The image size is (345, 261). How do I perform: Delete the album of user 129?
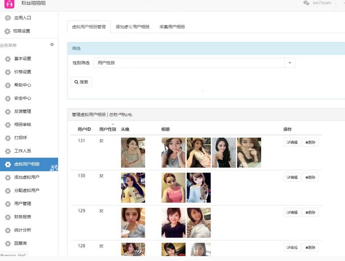pos(310,212)
